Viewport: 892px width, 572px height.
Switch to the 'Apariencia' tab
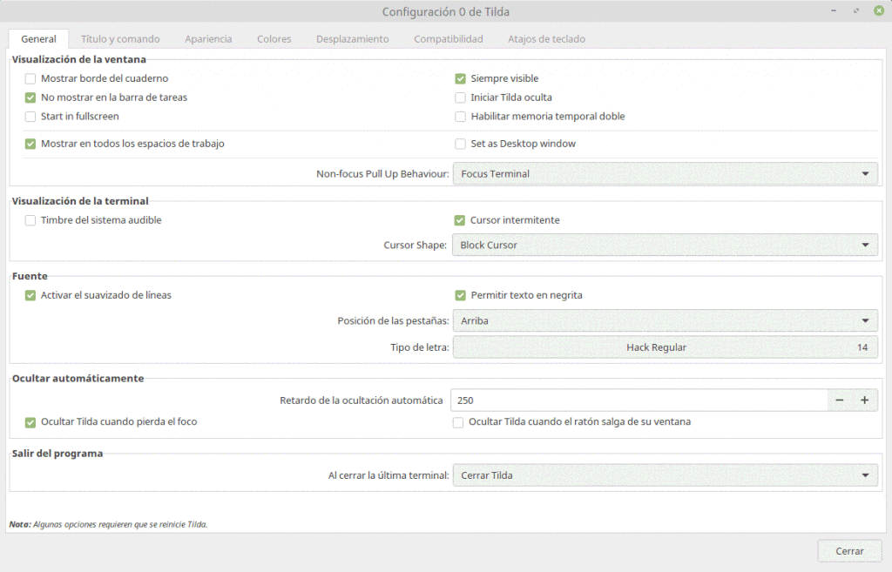[208, 38]
